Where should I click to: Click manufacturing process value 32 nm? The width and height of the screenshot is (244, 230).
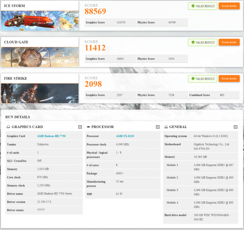tap(120, 181)
